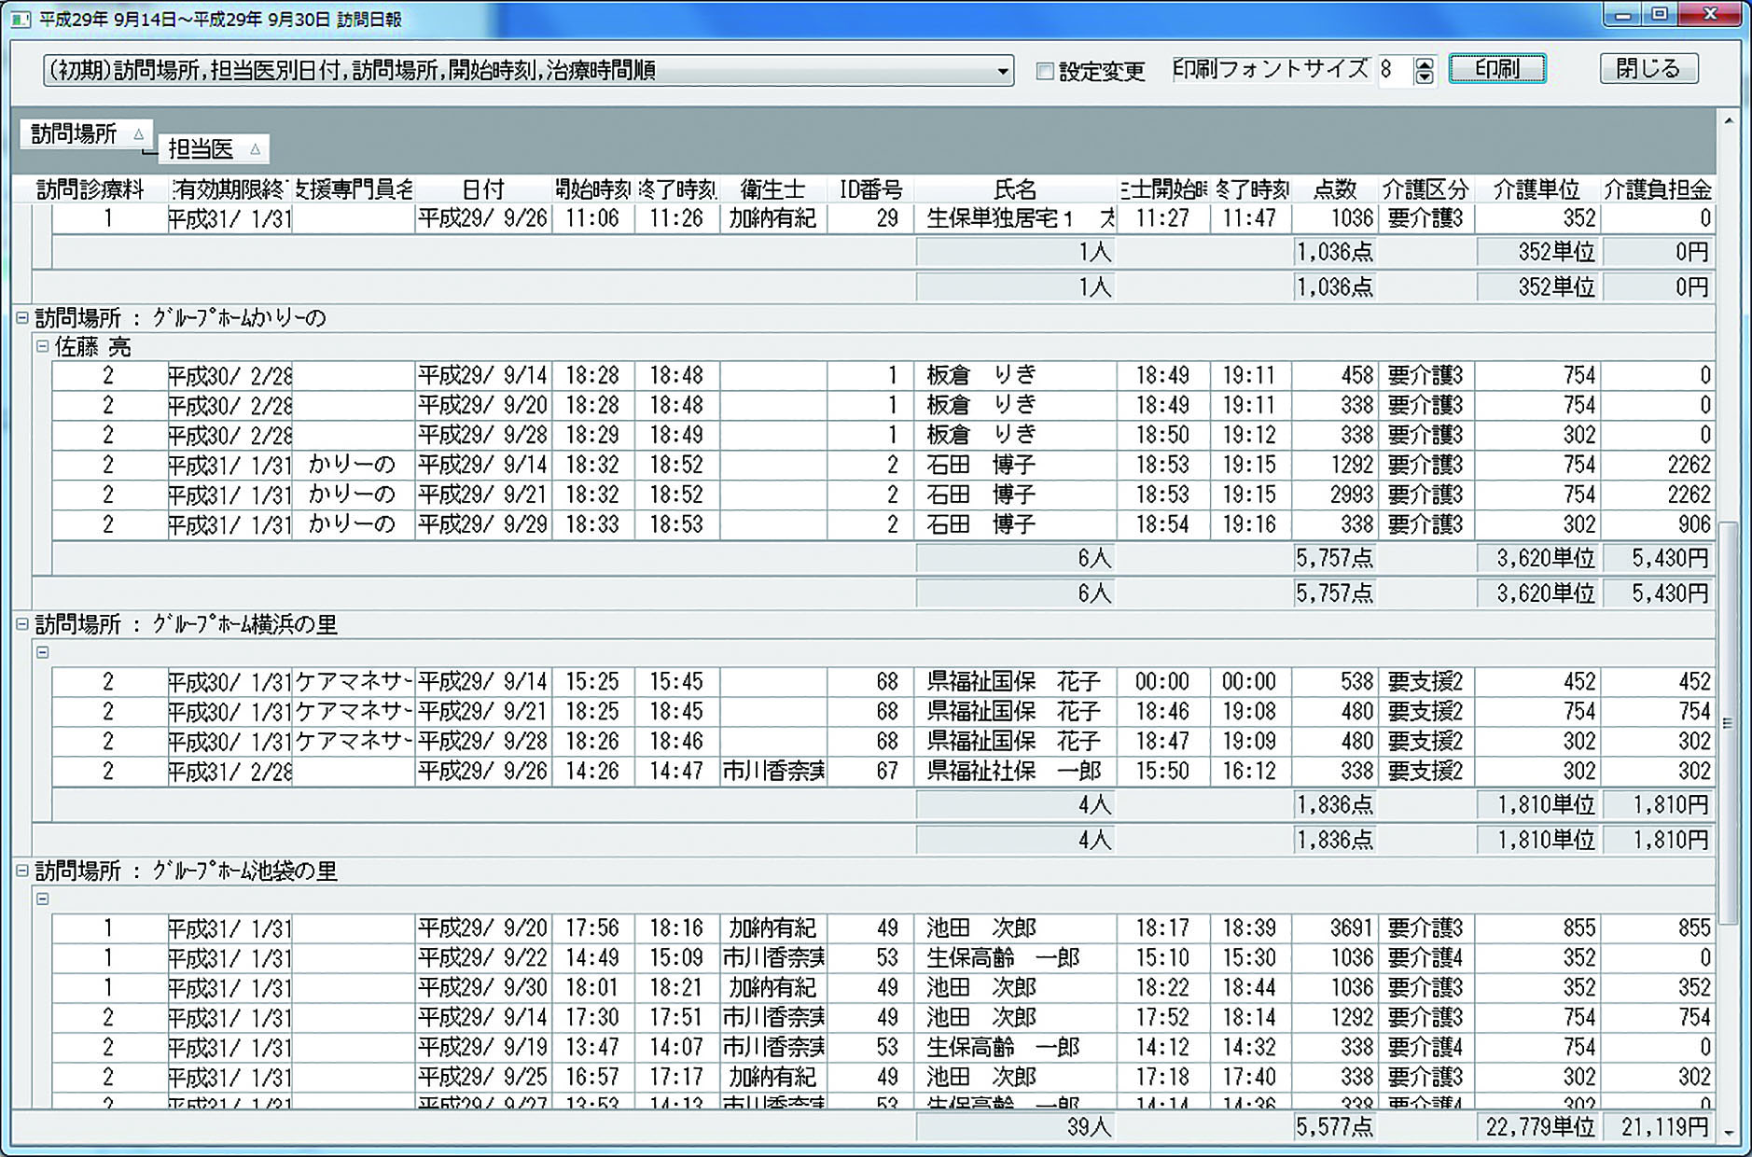The width and height of the screenshot is (1752, 1157).
Task: Decrease print font size with down arrow
Action: tap(1424, 77)
